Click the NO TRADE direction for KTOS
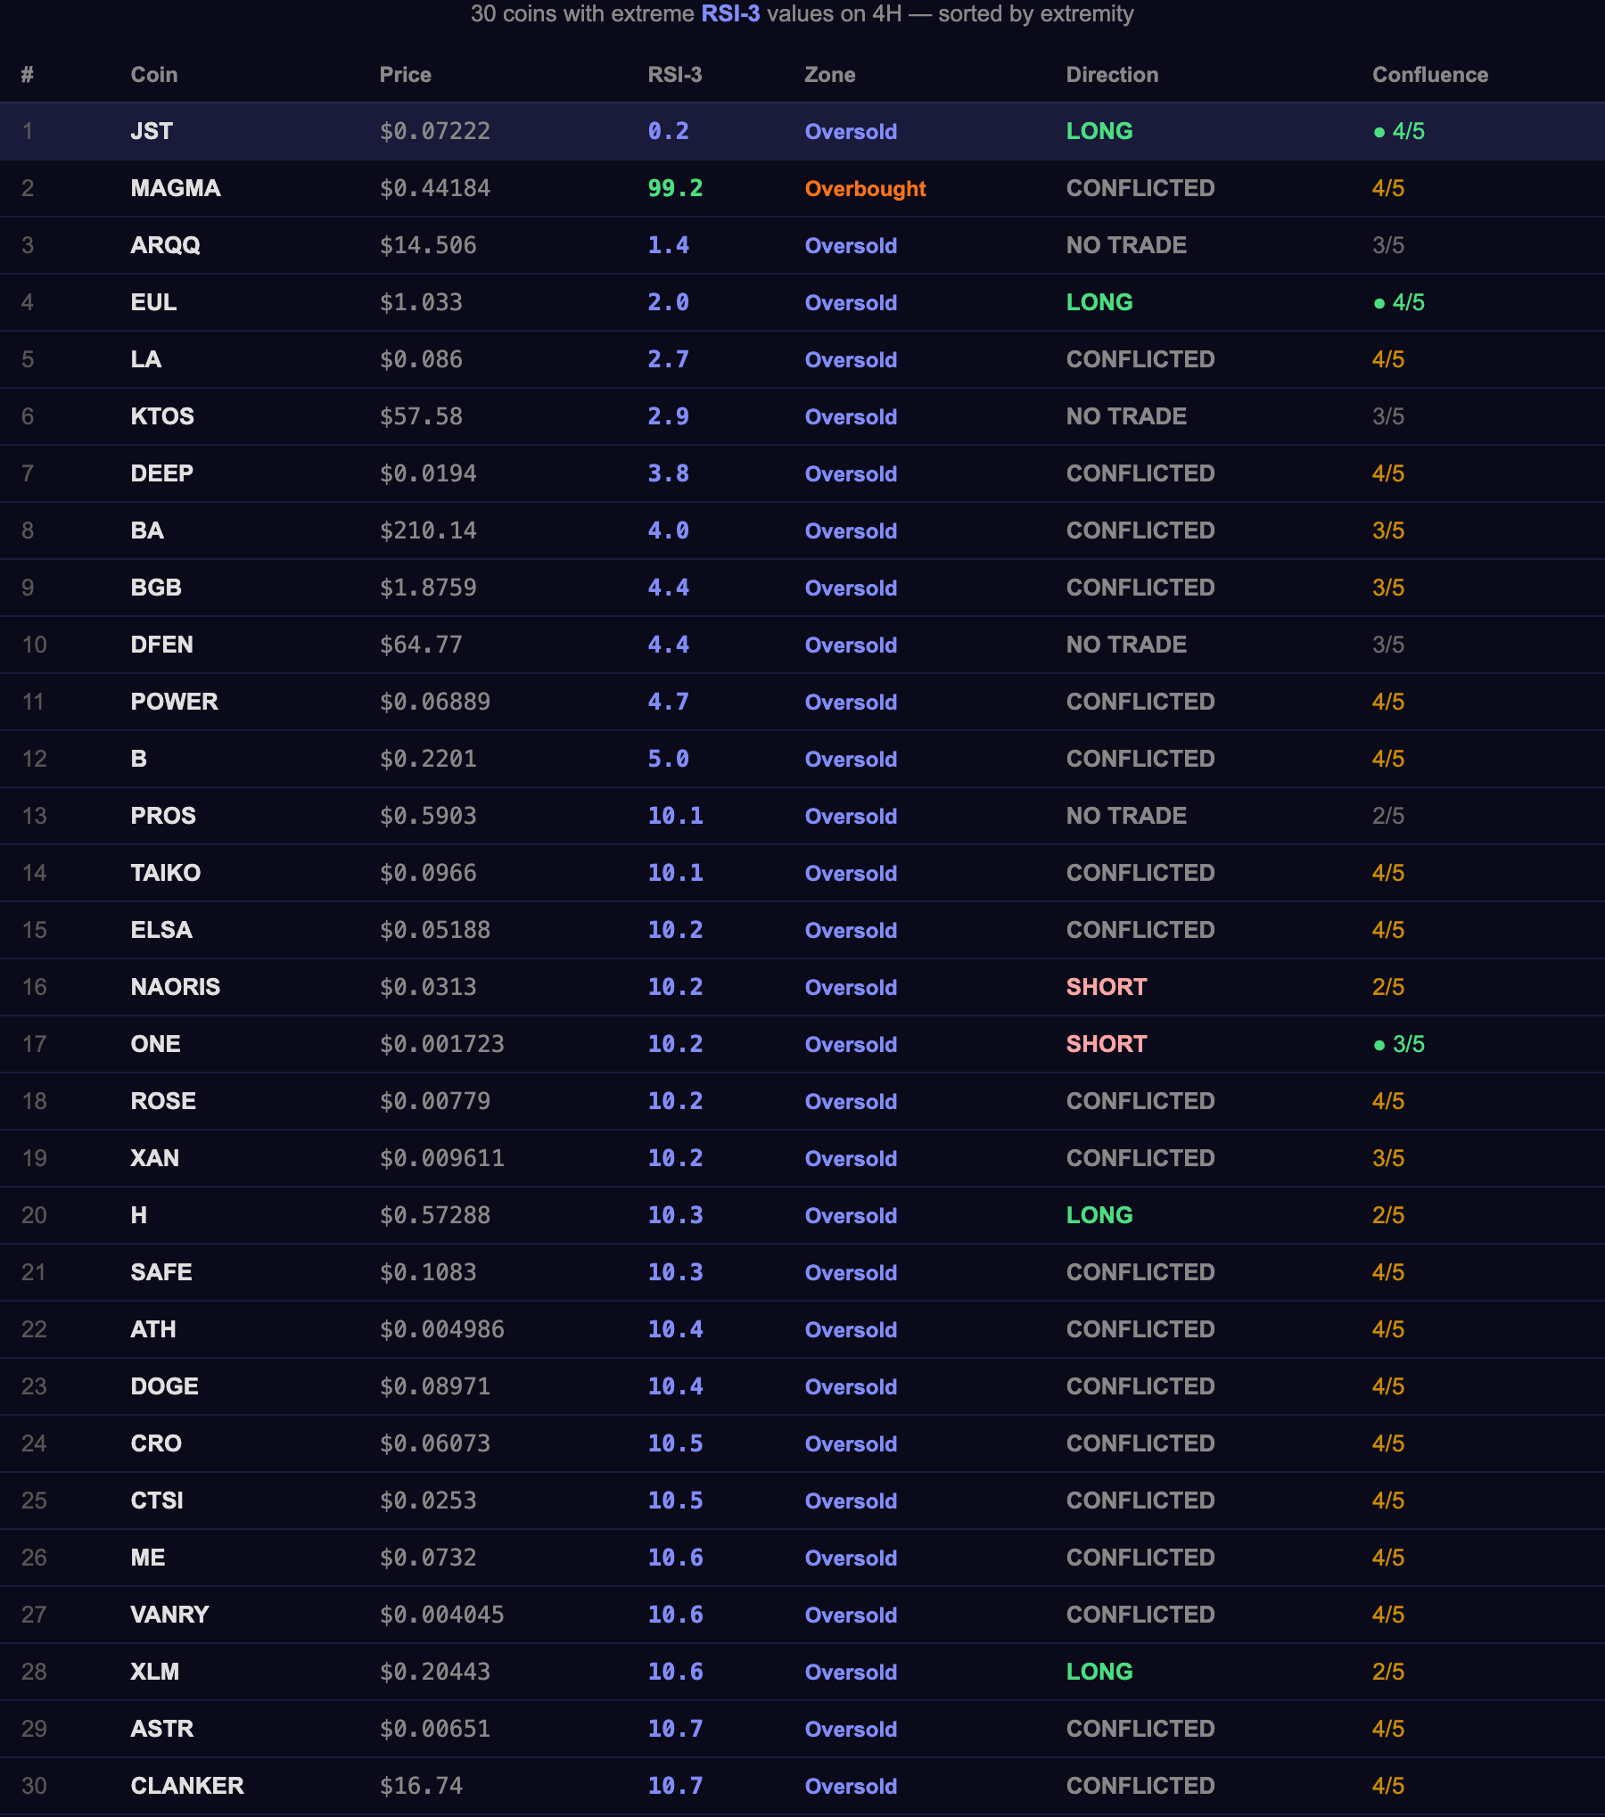This screenshot has width=1605, height=1817. point(1126,417)
